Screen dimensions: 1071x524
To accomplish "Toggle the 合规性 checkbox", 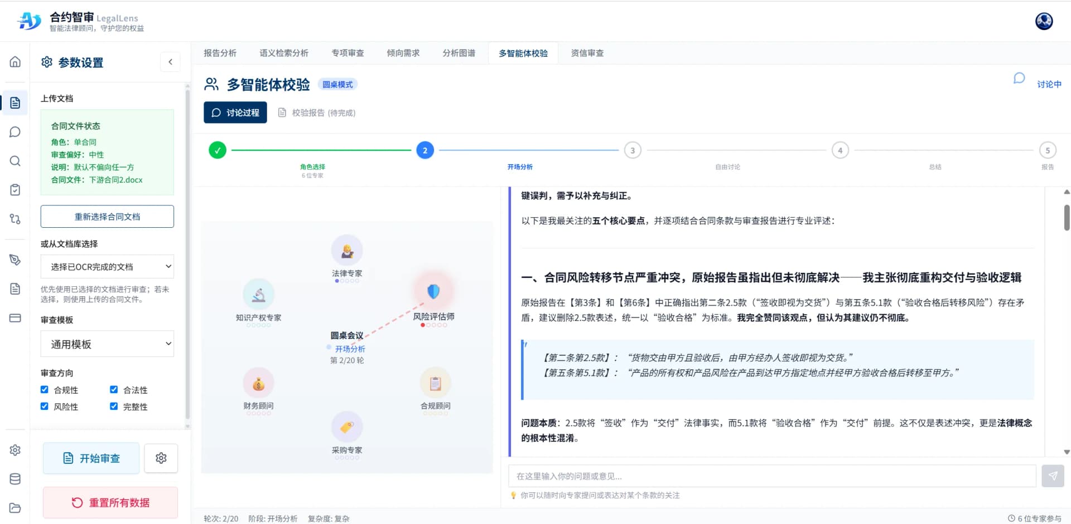I will (45, 390).
